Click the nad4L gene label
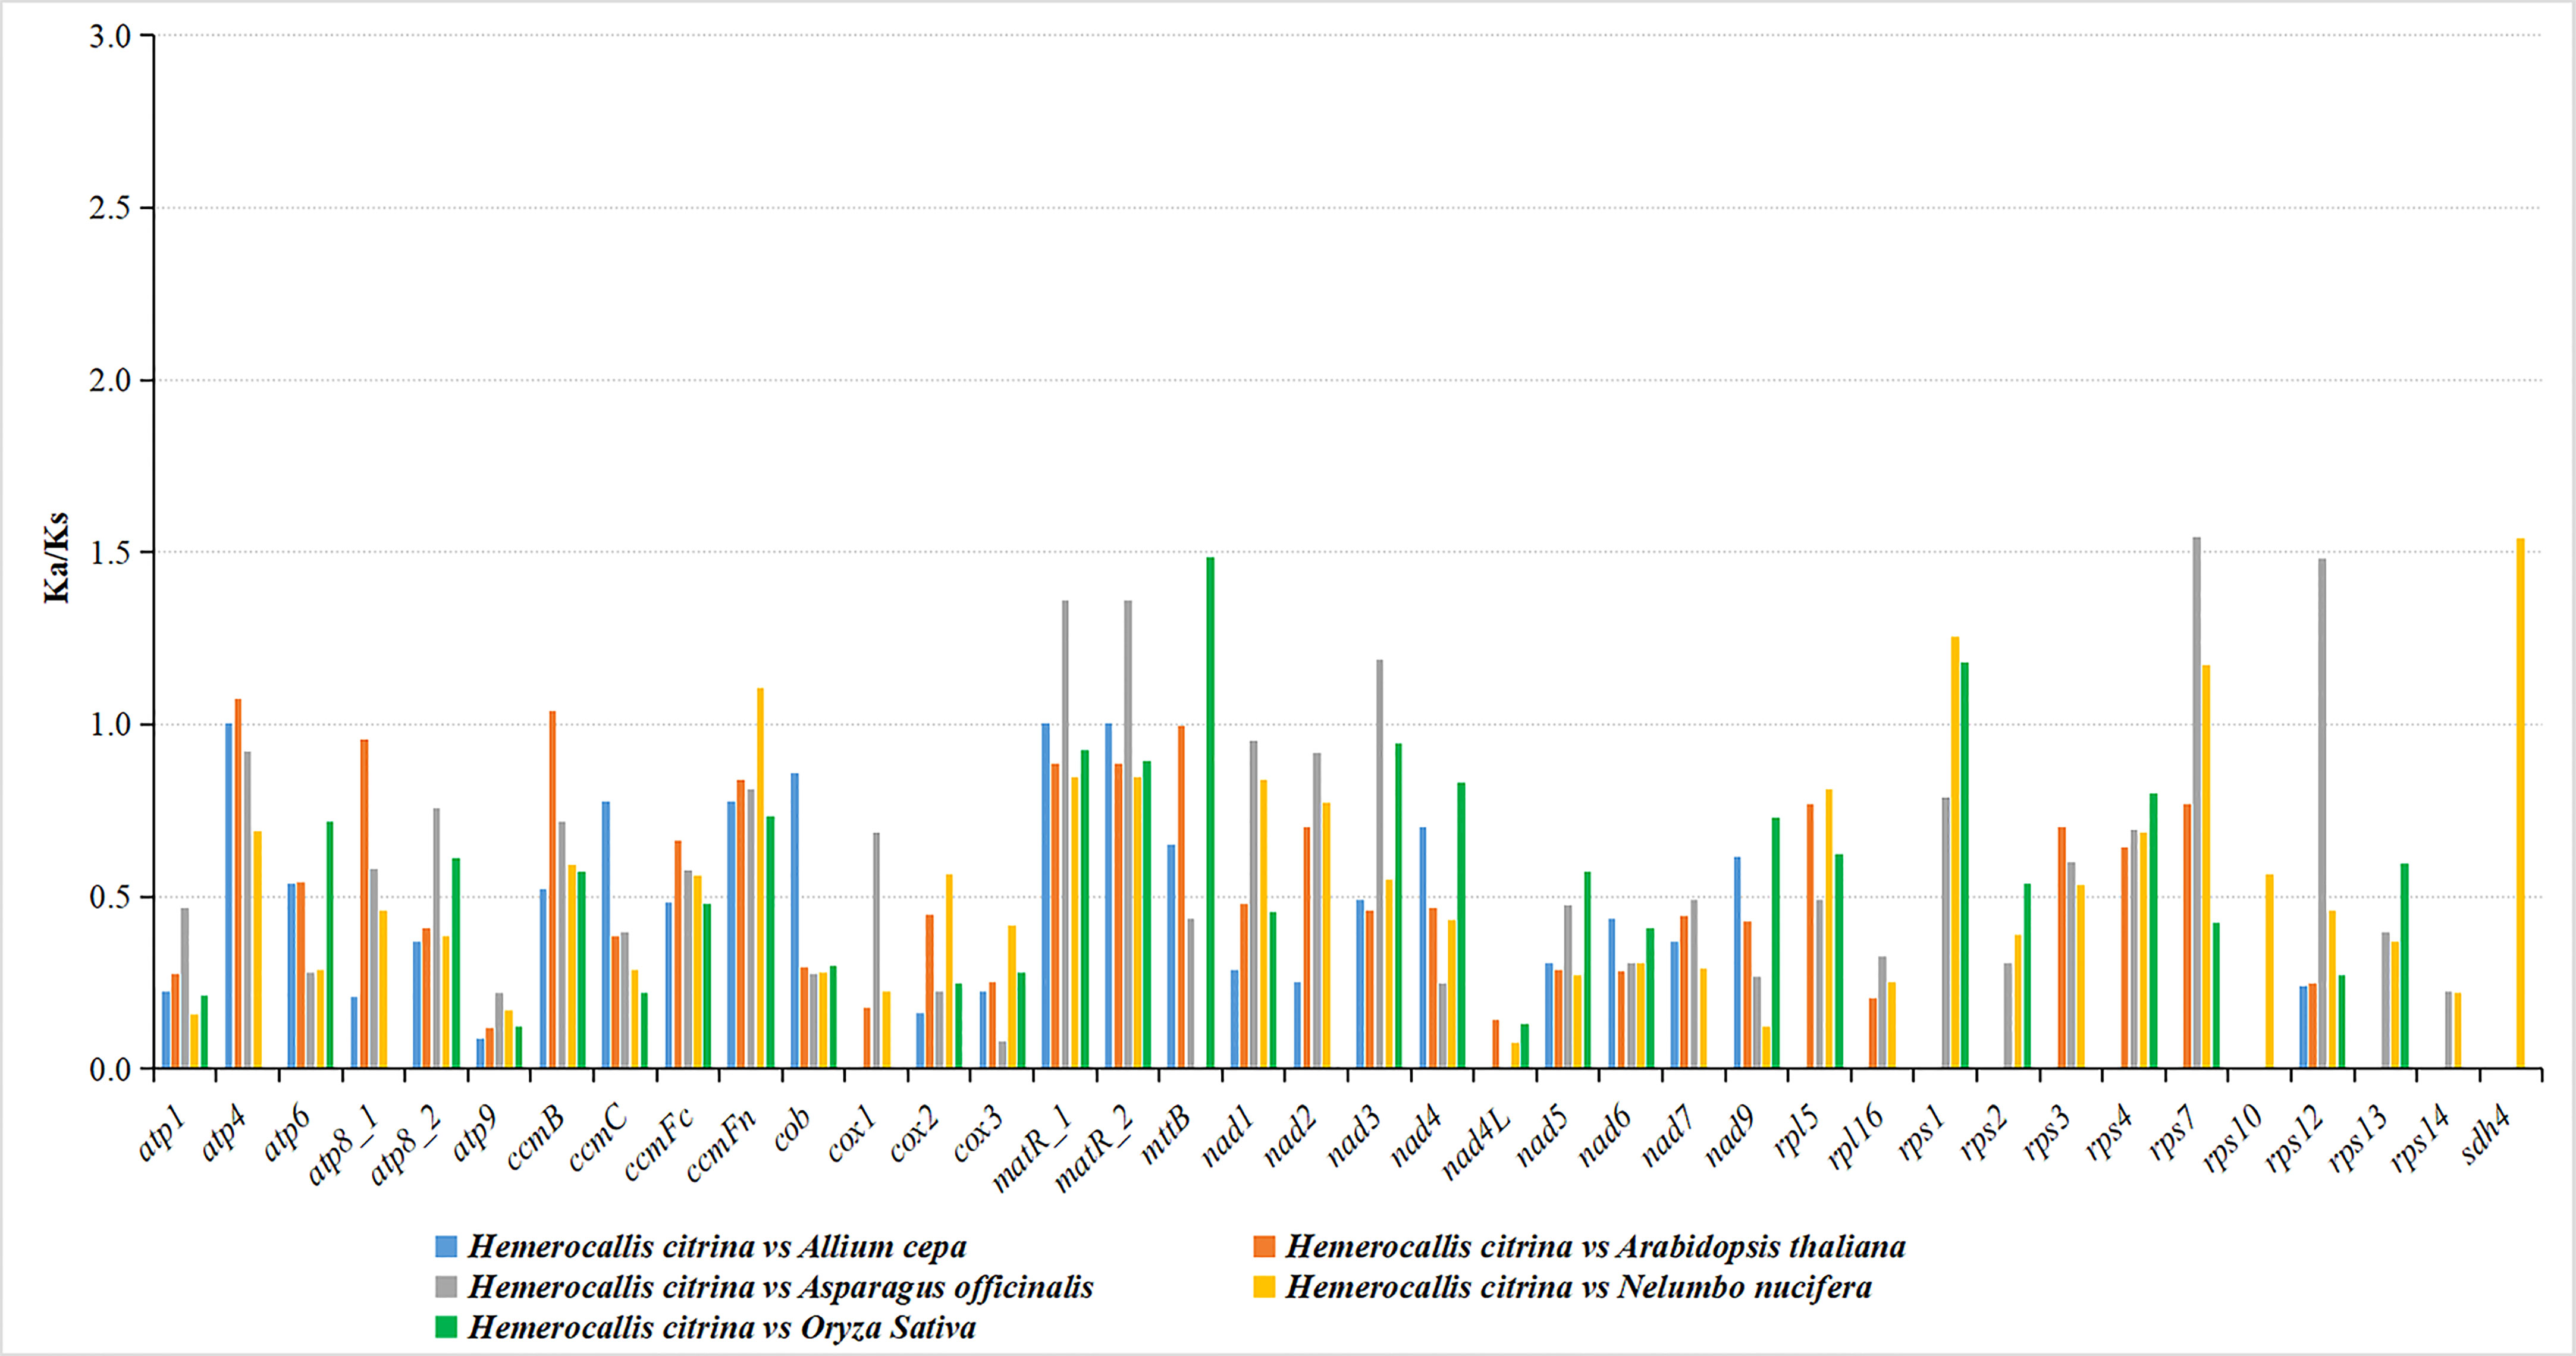The image size is (2576, 1356). tap(1476, 1144)
